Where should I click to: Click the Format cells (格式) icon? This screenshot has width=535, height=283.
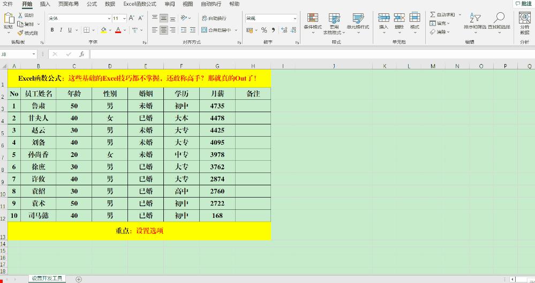[x=415, y=18]
